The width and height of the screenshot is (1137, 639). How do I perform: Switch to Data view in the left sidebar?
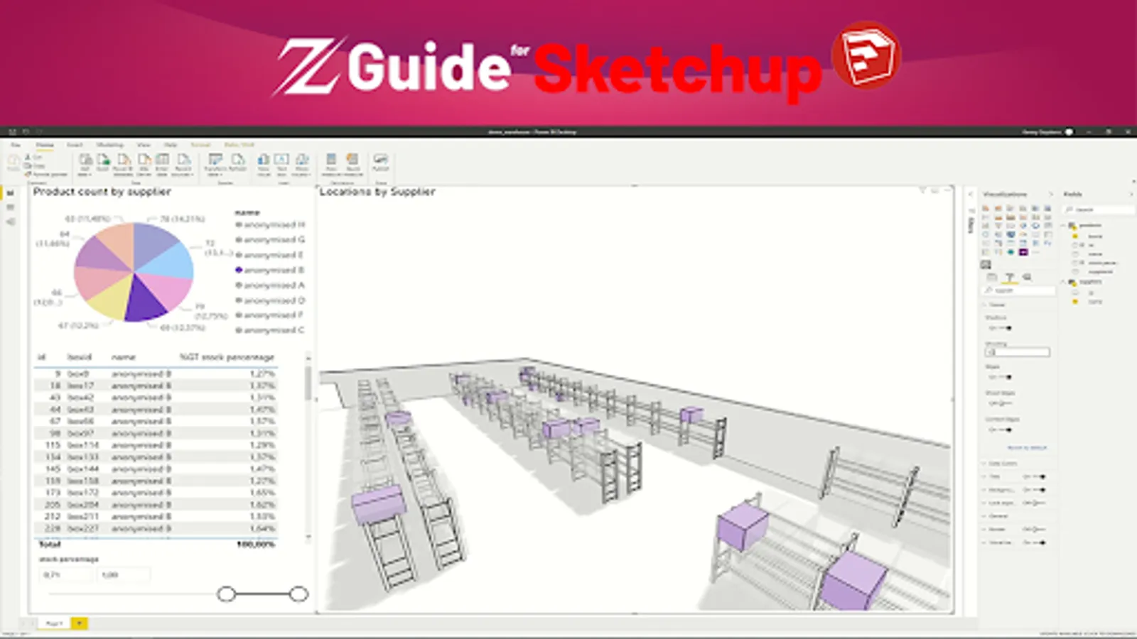click(10, 207)
